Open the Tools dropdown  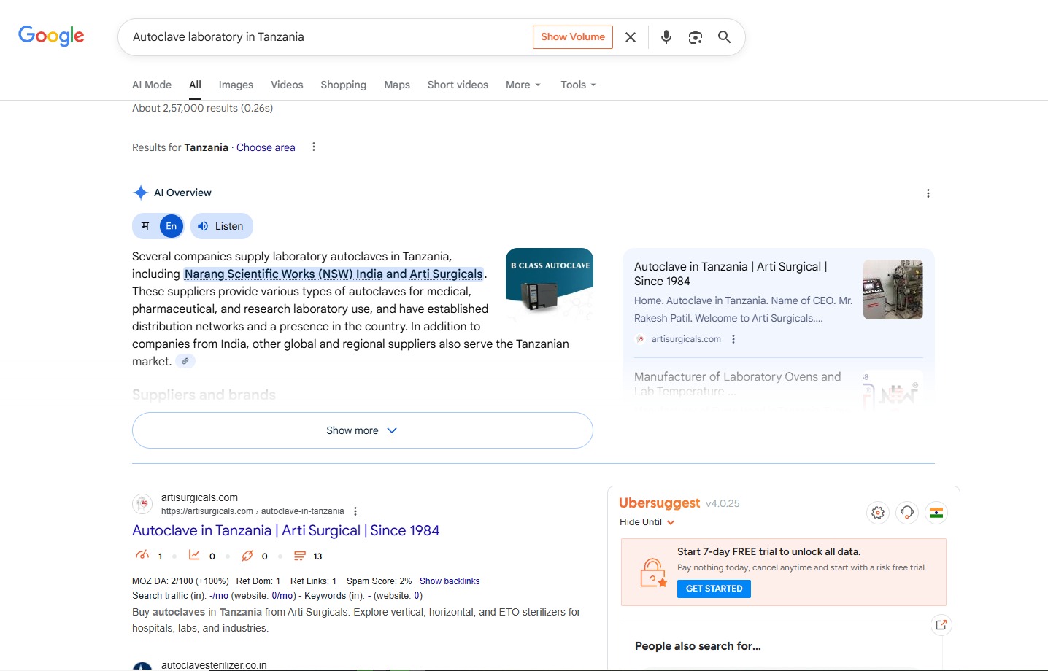578,85
